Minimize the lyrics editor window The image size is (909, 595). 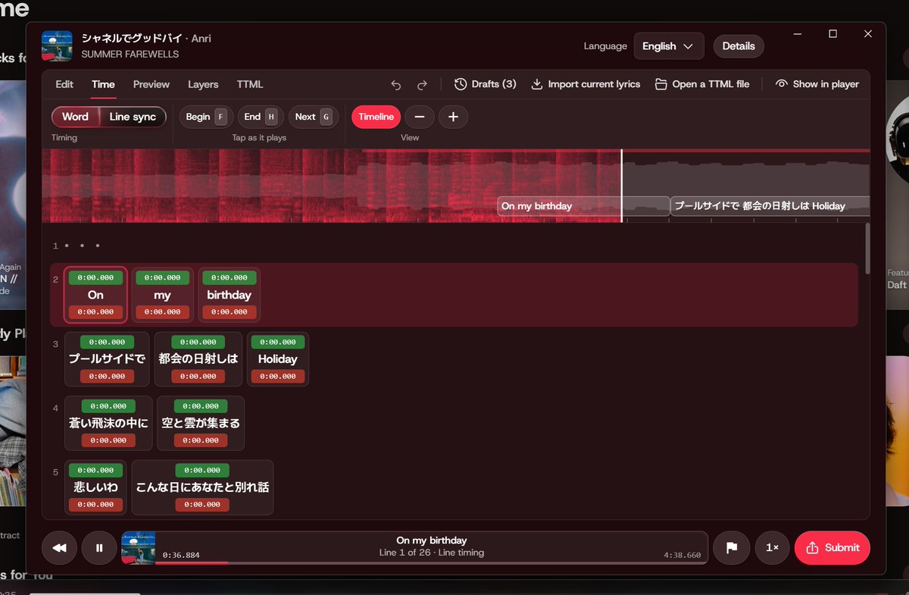pyautogui.click(x=798, y=34)
